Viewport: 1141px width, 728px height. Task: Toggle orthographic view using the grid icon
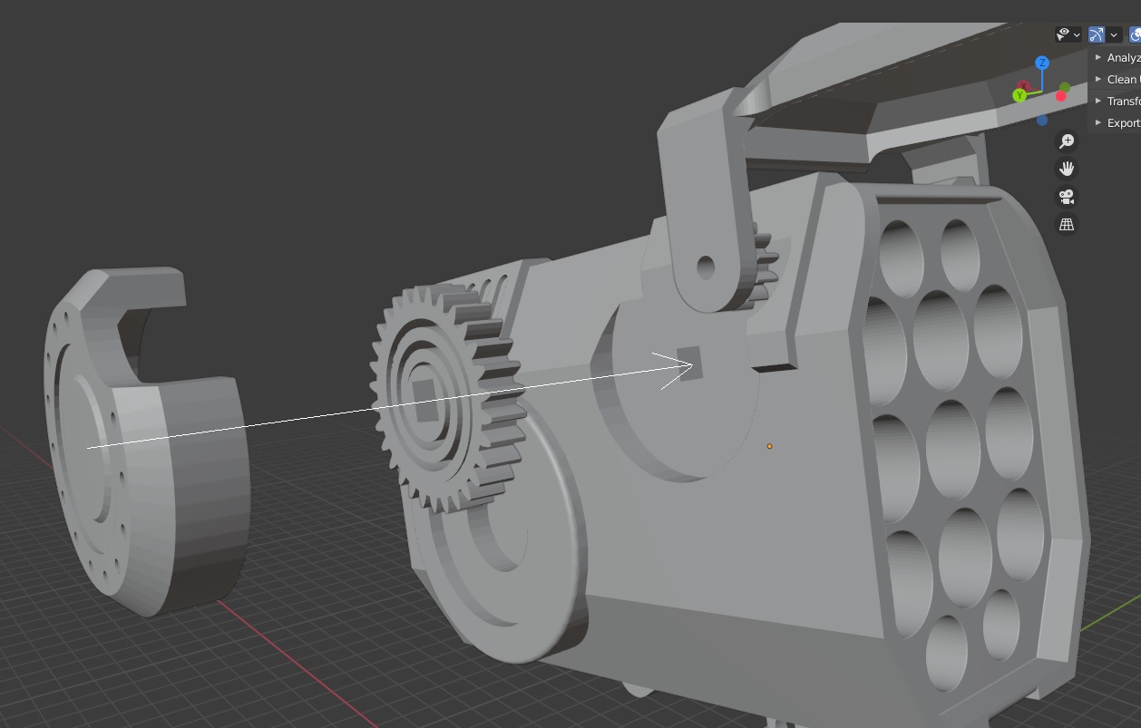coord(1067,223)
